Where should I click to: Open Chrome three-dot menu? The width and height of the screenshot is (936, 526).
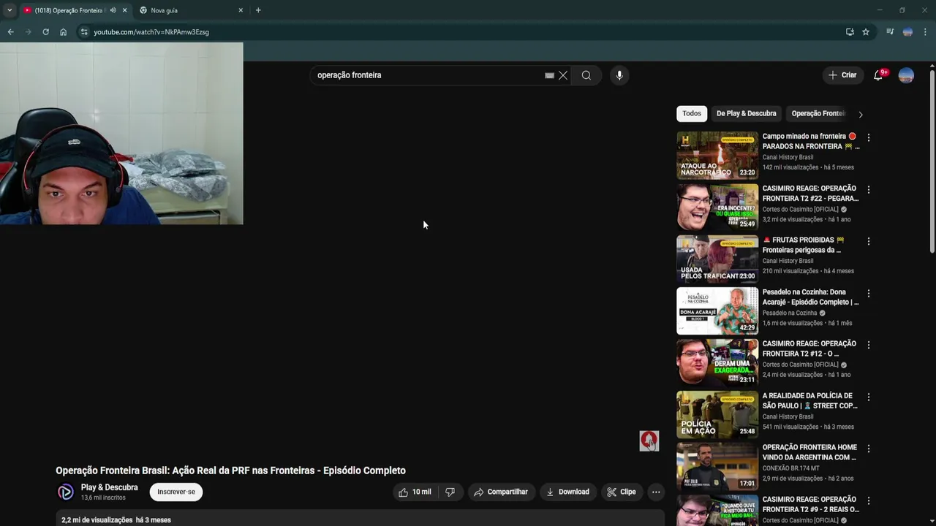click(x=925, y=32)
